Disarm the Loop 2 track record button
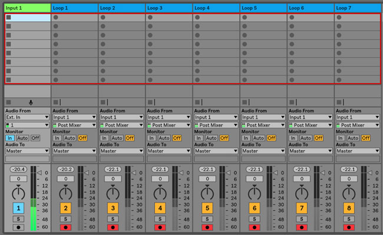This screenshot has width=383, height=235. (113, 227)
